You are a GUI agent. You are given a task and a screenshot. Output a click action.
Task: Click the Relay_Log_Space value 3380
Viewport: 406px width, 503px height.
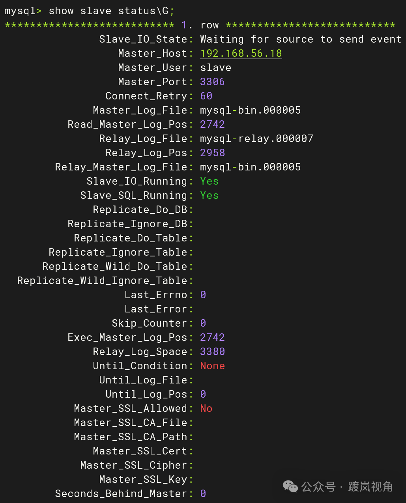point(212,352)
